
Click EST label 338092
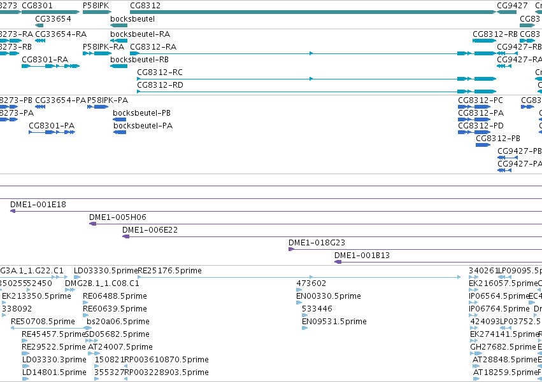tap(17, 309)
